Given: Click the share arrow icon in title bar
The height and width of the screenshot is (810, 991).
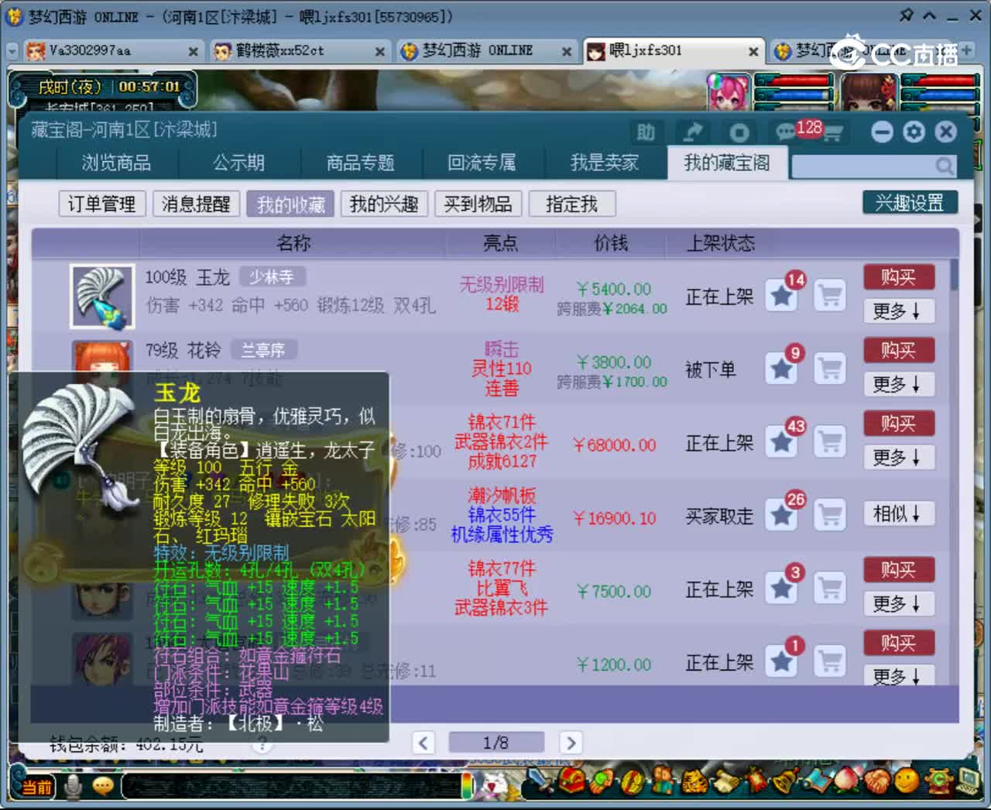Looking at the screenshot, I should tap(692, 132).
